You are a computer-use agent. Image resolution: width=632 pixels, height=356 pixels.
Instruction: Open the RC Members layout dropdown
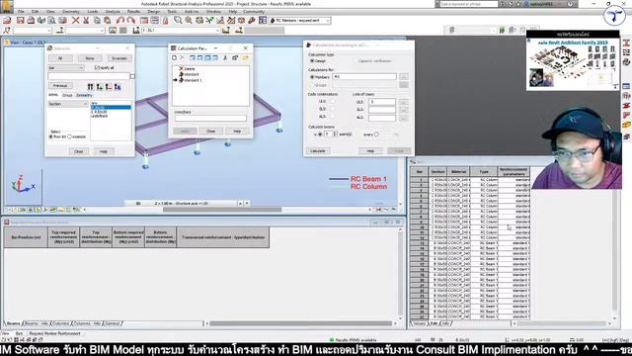pyautogui.click(x=327, y=20)
